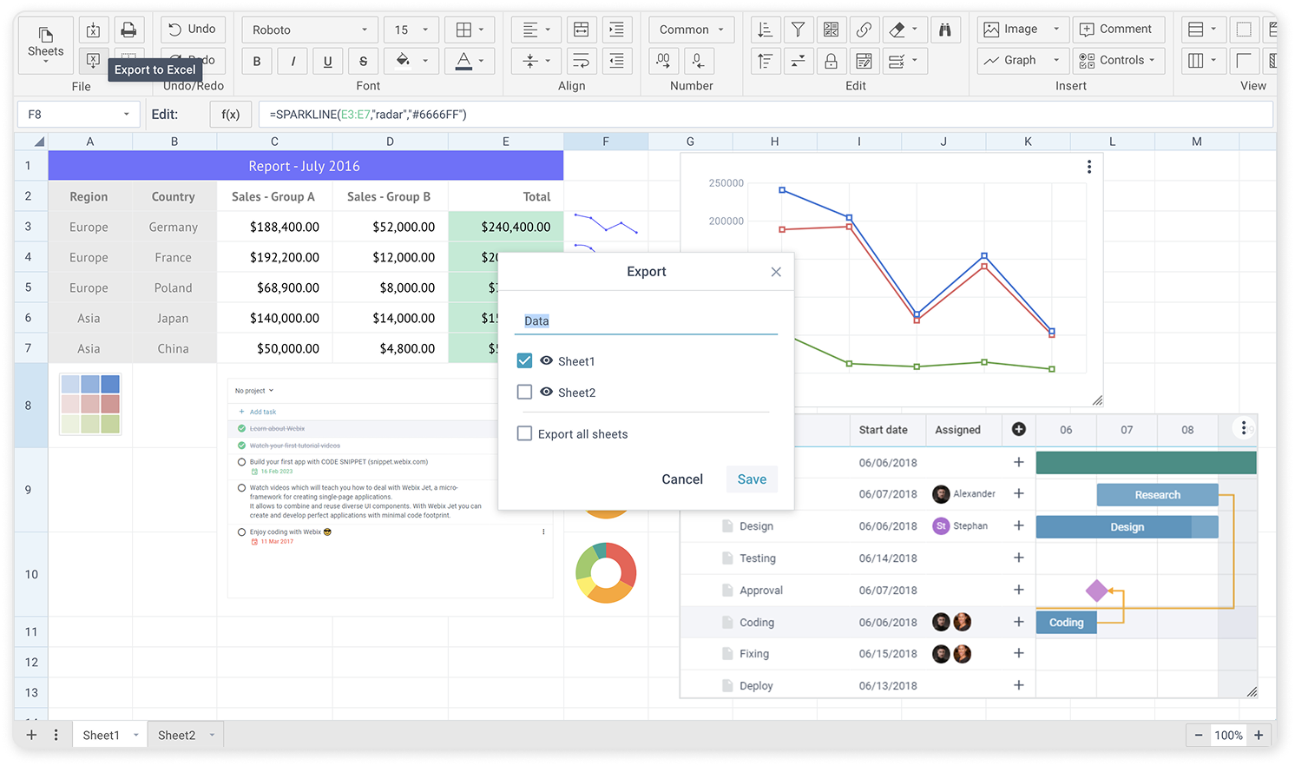Click the decrease indent icon
The width and height of the screenshot is (1295, 766).
click(616, 61)
